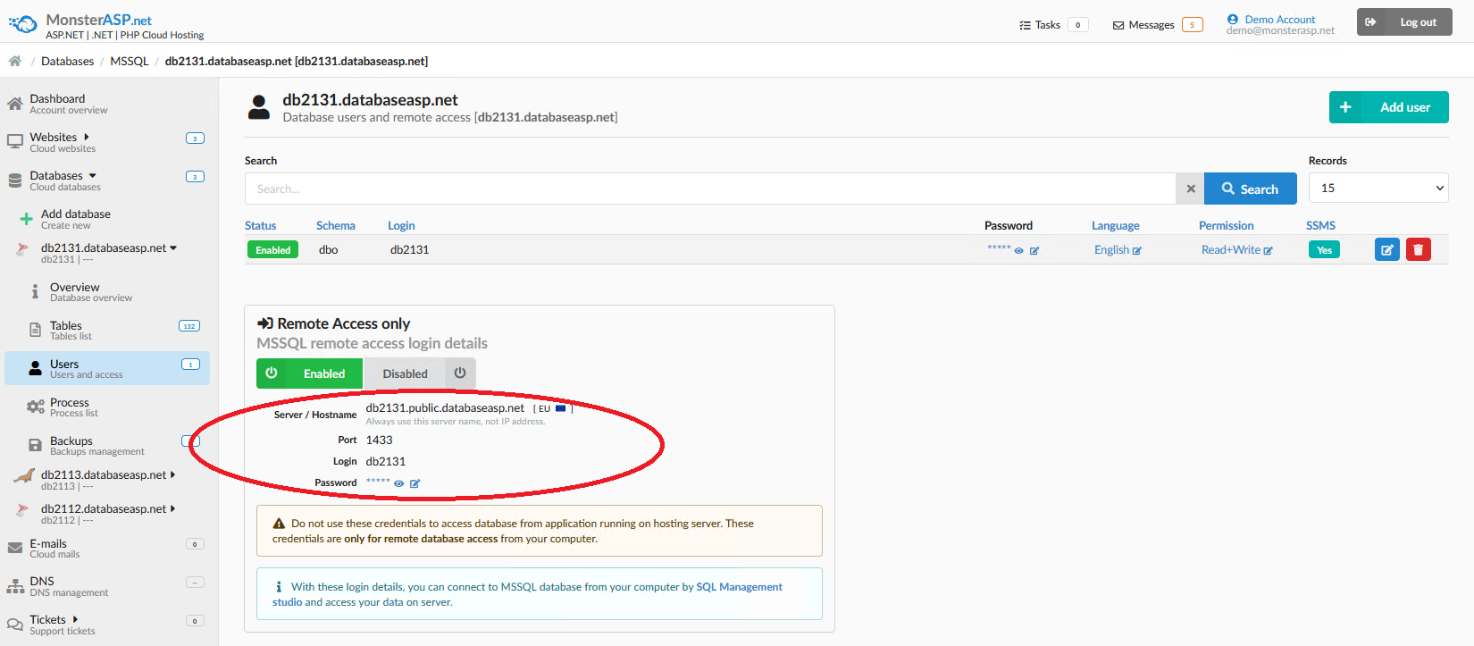Click the home icon in breadcrumb
This screenshot has height=646, width=1474.
click(x=15, y=61)
